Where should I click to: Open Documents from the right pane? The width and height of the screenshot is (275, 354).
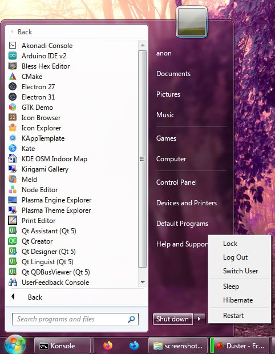(173, 74)
